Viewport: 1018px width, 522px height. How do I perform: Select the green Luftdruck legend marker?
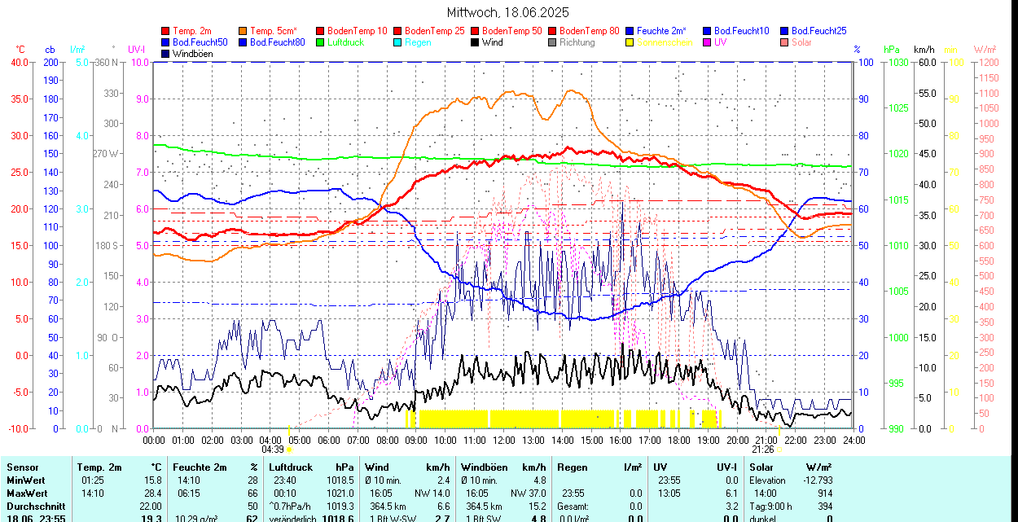(x=321, y=42)
